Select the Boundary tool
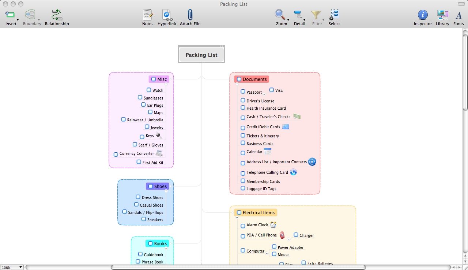The height and width of the screenshot is (270, 468). pos(31,15)
